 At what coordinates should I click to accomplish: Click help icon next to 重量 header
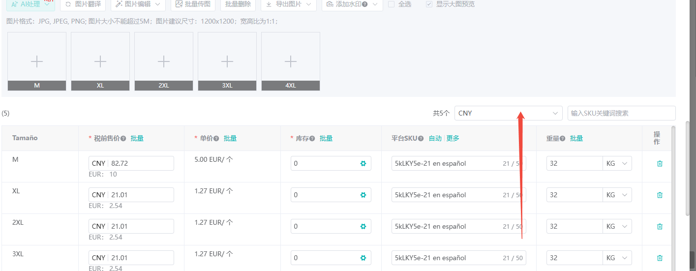tap(563, 139)
